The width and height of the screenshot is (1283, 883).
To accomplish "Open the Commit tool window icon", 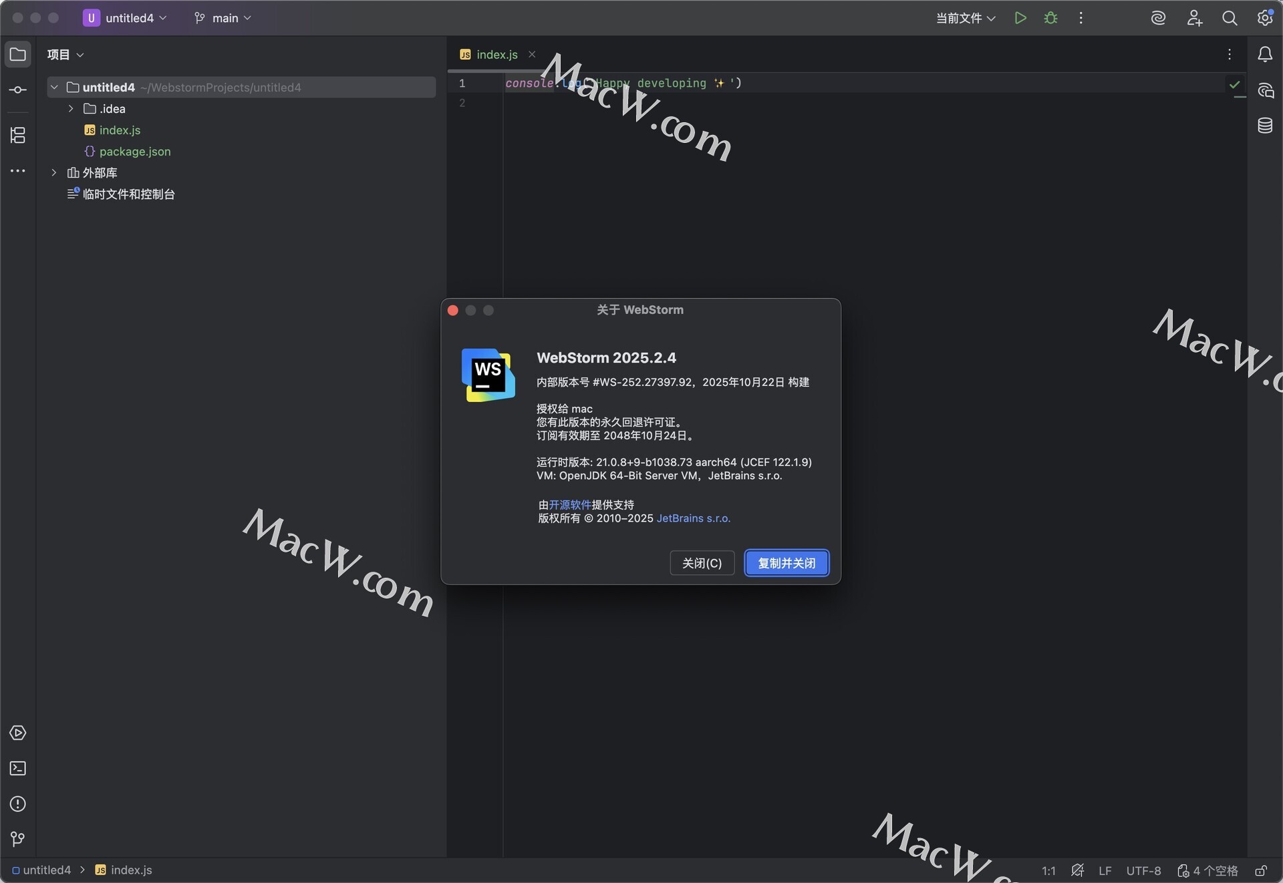I will coord(18,90).
